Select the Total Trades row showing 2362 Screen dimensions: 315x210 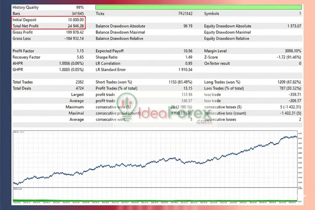(x=46, y=82)
